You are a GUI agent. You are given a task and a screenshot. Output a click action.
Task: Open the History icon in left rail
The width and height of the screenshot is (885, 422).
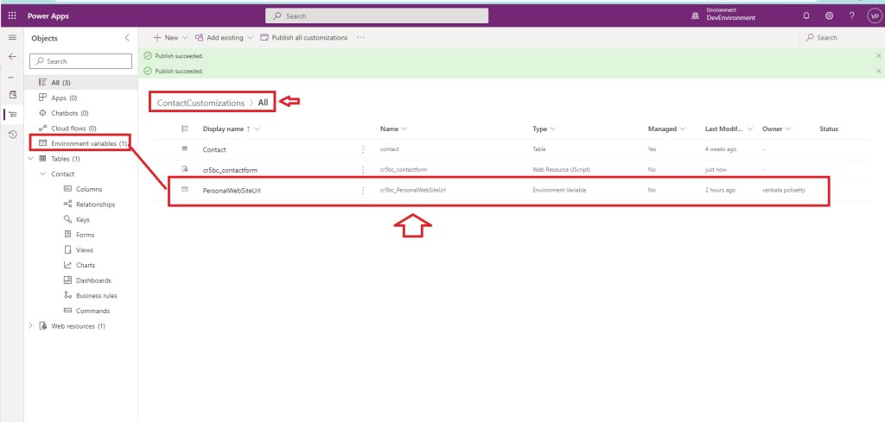pyautogui.click(x=12, y=134)
